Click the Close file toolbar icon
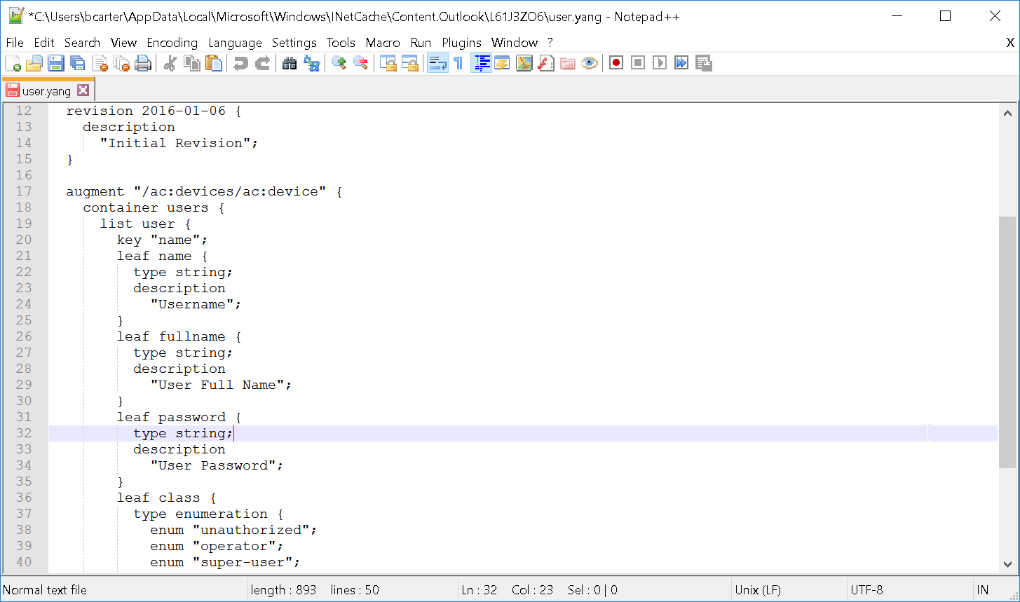Image resolution: width=1020 pixels, height=602 pixels. tap(100, 63)
